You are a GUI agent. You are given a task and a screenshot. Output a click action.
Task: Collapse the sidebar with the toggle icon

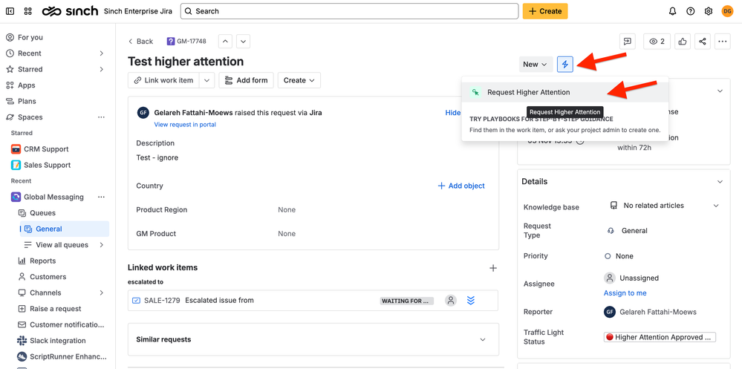[x=10, y=11]
